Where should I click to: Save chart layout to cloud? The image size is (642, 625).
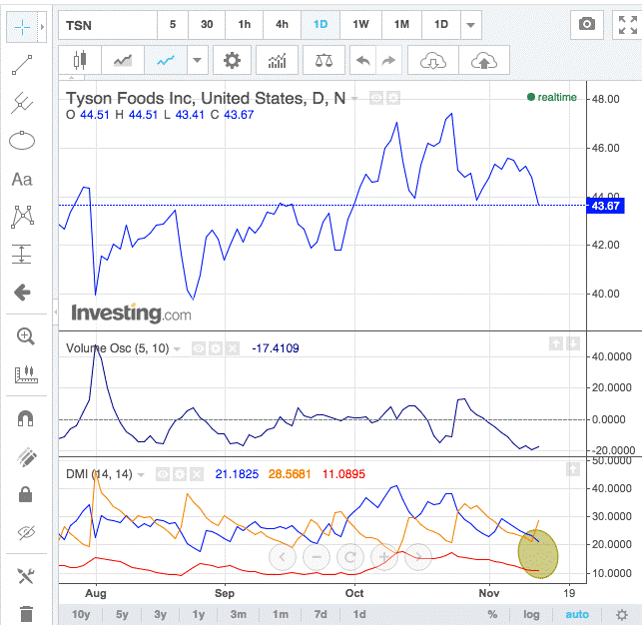pyautogui.click(x=484, y=61)
